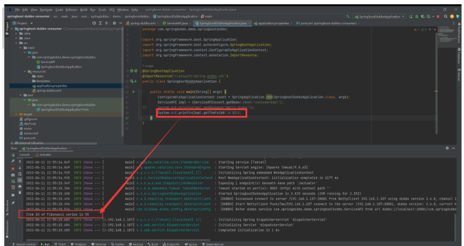Click the Search Everywhere magnifier icon

(446, 16)
